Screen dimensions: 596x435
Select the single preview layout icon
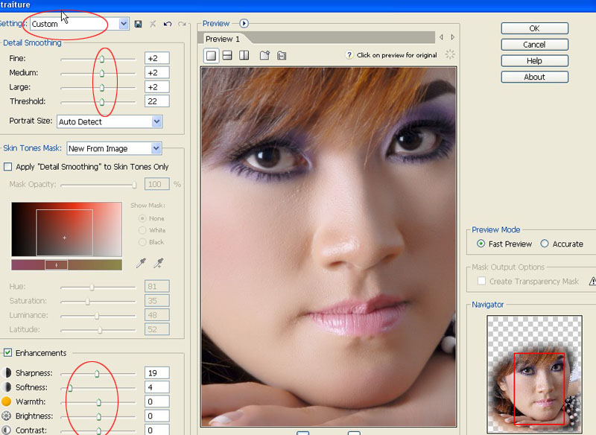[211, 55]
